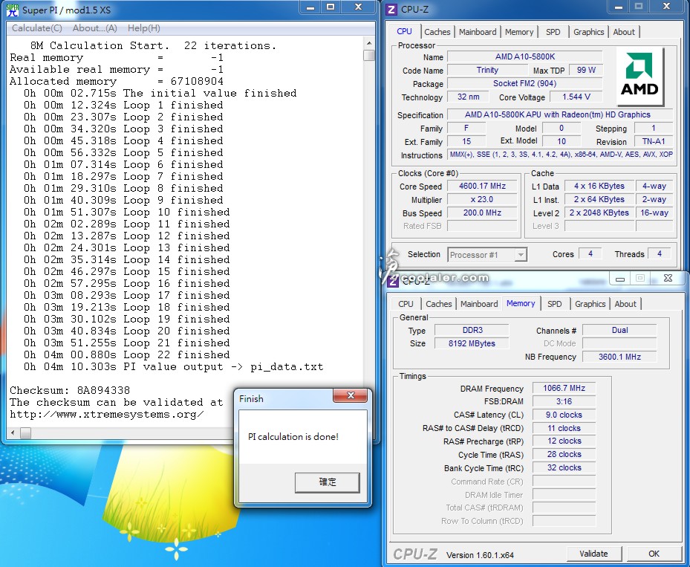Switch to Mainboard tab in upper CPU-Z window

(478, 32)
